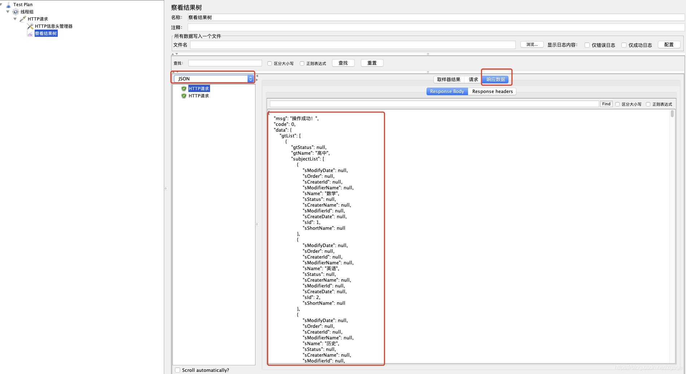This screenshot has width=686, height=374.
Task: Select HTTP请求 sampler in the test plan tree
Action: tap(38, 19)
